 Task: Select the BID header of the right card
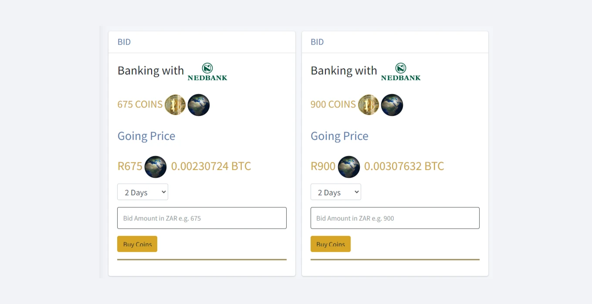(317, 42)
